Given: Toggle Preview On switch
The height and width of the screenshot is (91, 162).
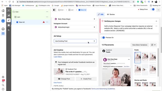Looking at the screenshot, I should 103,38.
